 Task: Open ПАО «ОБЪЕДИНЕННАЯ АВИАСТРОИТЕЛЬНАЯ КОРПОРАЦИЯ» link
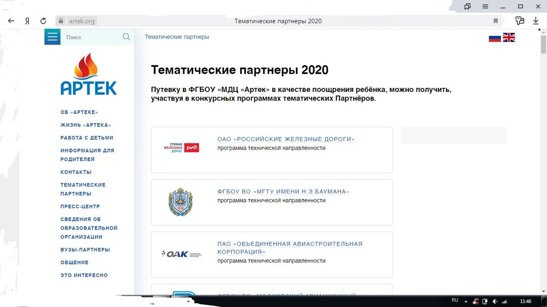click(x=290, y=248)
